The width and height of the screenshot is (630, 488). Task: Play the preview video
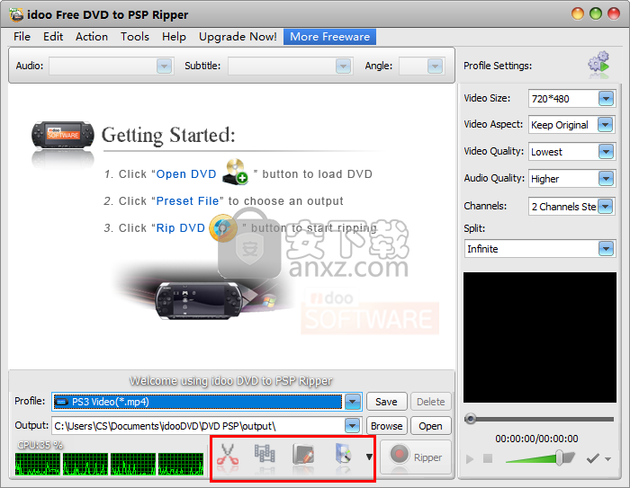pyautogui.click(x=470, y=458)
